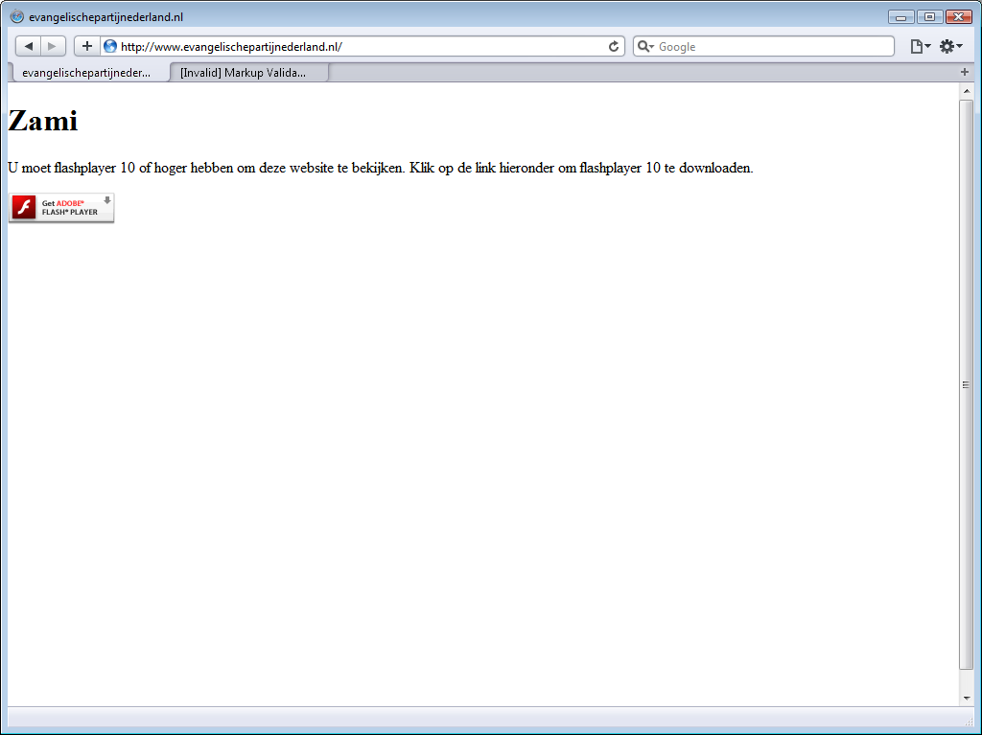Viewport: 982px width, 735px height.
Task: Go forward with the right arrow button
Action: coord(54,46)
